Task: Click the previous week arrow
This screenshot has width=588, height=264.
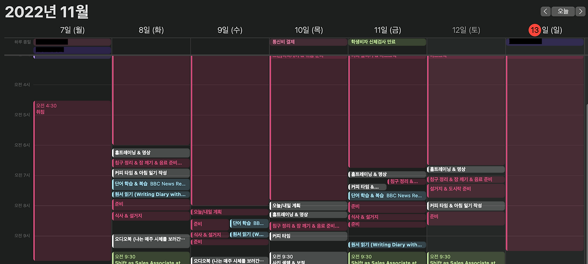Action: click(545, 11)
